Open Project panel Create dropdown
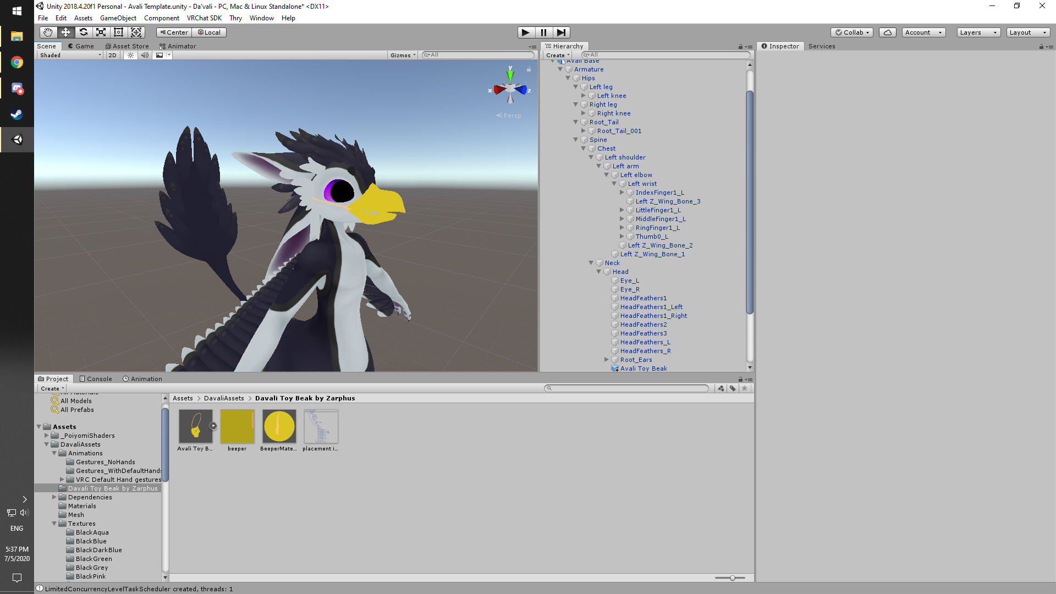The width and height of the screenshot is (1056, 594). tap(52, 388)
